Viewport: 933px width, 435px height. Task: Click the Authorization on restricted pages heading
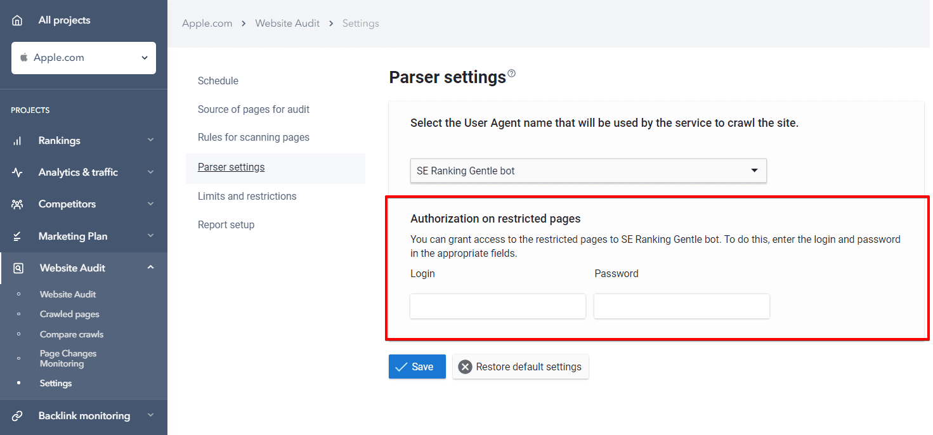click(x=496, y=219)
